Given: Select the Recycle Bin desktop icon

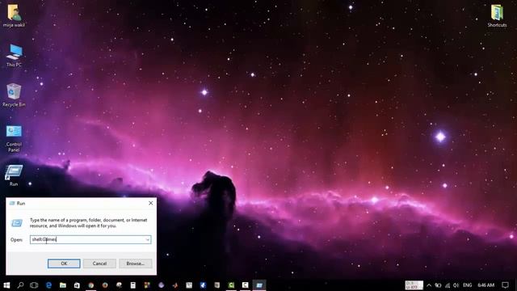Looking at the screenshot, I should coord(14,95).
